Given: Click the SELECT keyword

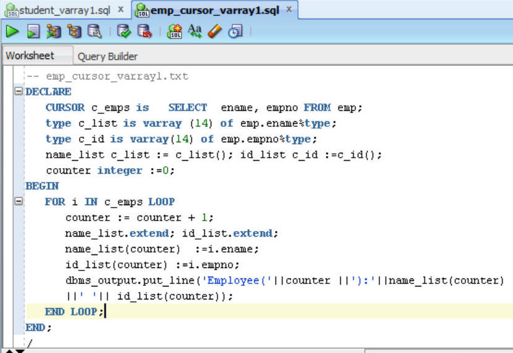Looking at the screenshot, I should coord(188,108).
